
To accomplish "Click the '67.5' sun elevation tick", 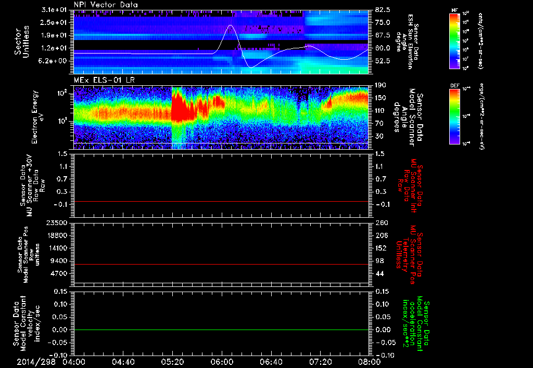I will [x=383, y=35].
